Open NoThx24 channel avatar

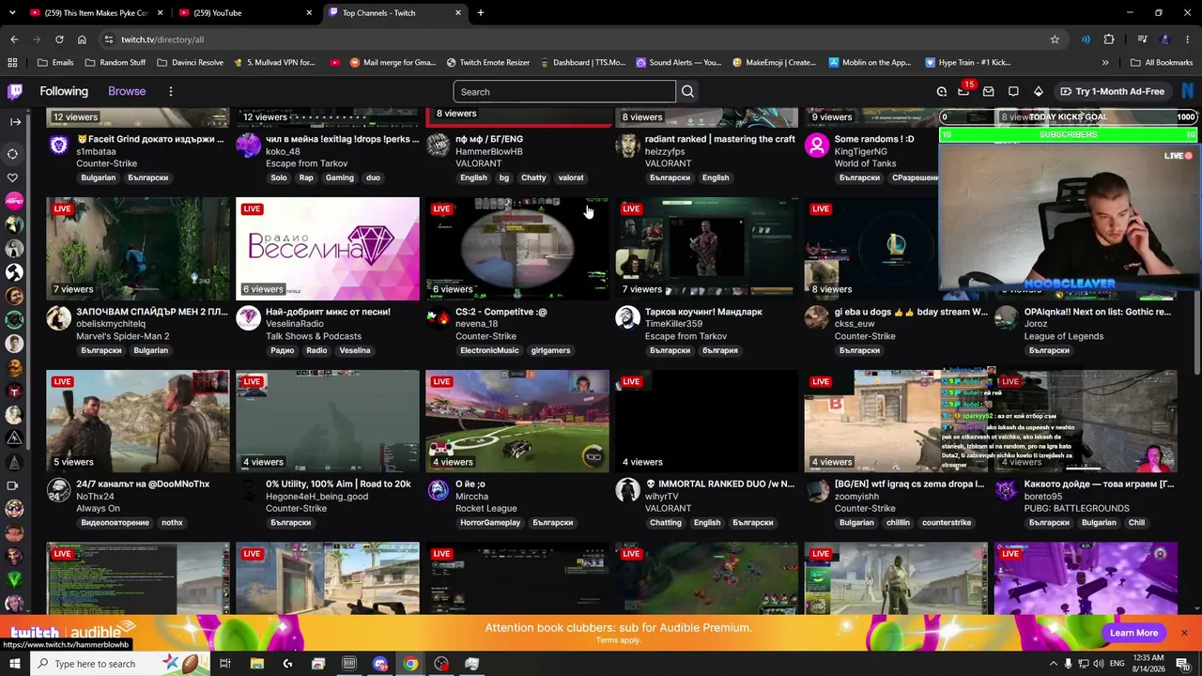[59, 490]
